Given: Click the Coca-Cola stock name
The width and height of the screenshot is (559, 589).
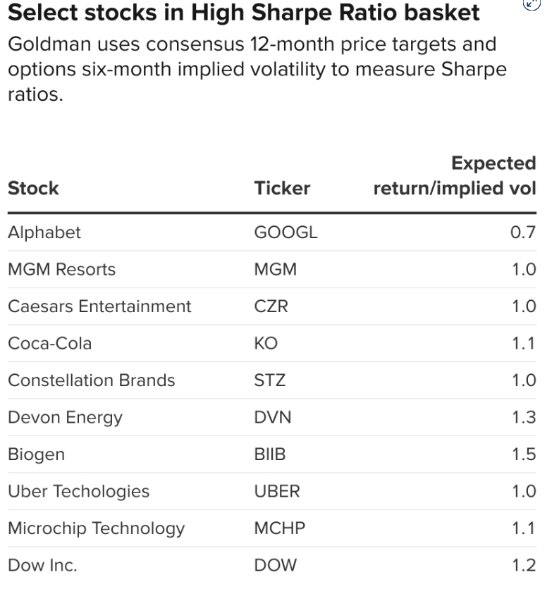Looking at the screenshot, I should [x=49, y=344].
